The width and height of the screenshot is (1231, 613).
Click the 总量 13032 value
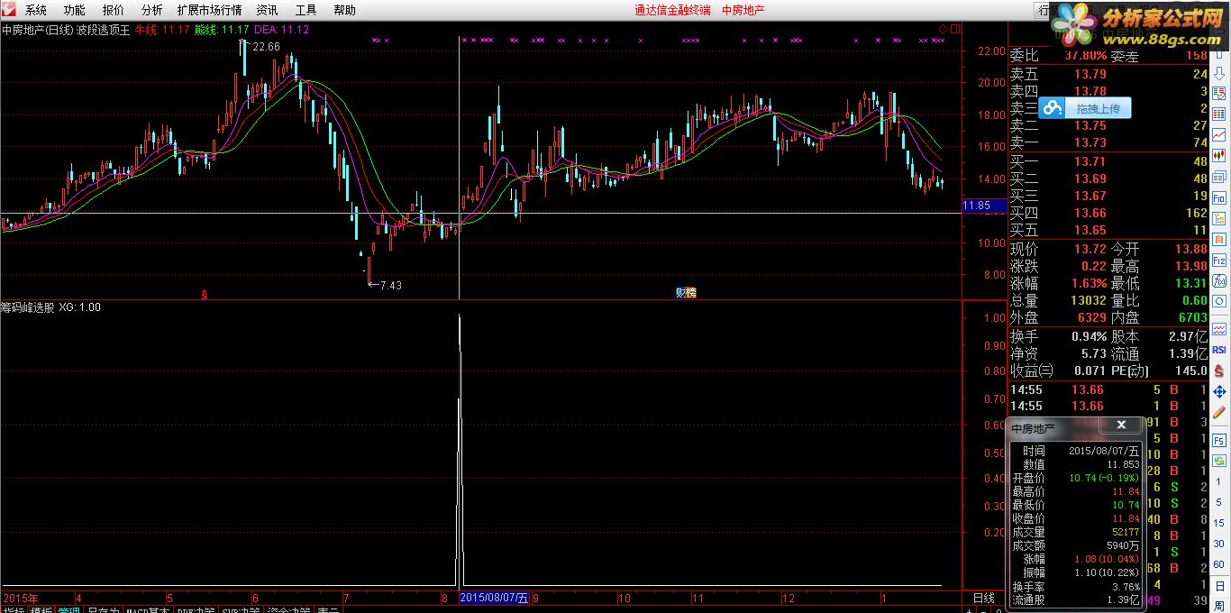point(1088,300)
